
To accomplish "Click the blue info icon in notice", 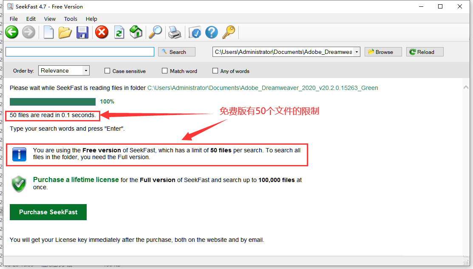I will click(19, 154).
